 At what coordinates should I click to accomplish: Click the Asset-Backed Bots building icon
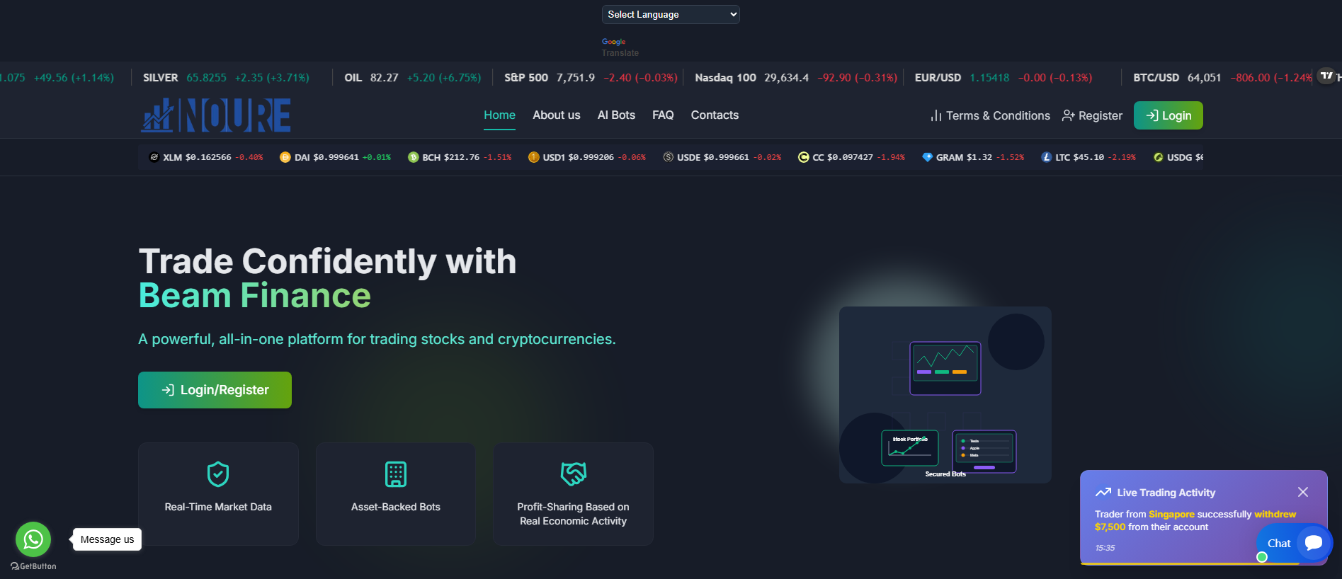coord(396,474)
